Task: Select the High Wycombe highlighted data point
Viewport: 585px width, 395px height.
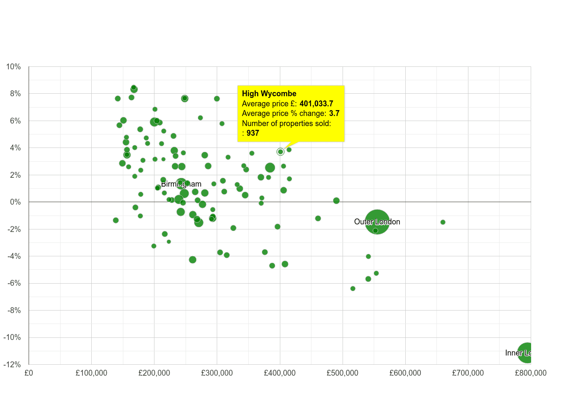Action: 280,151
